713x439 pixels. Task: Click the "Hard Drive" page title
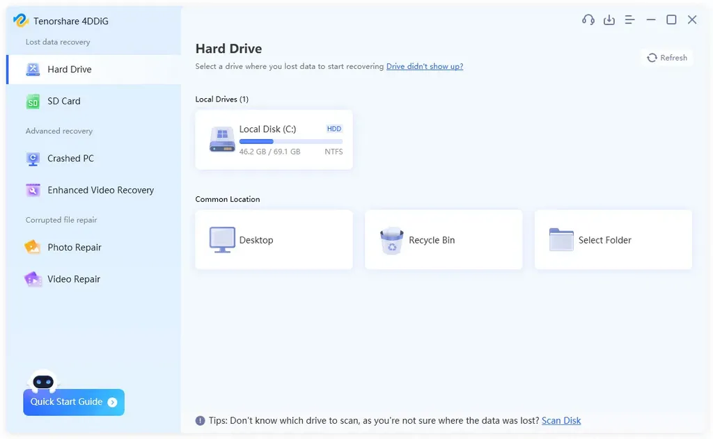[228, 49]
